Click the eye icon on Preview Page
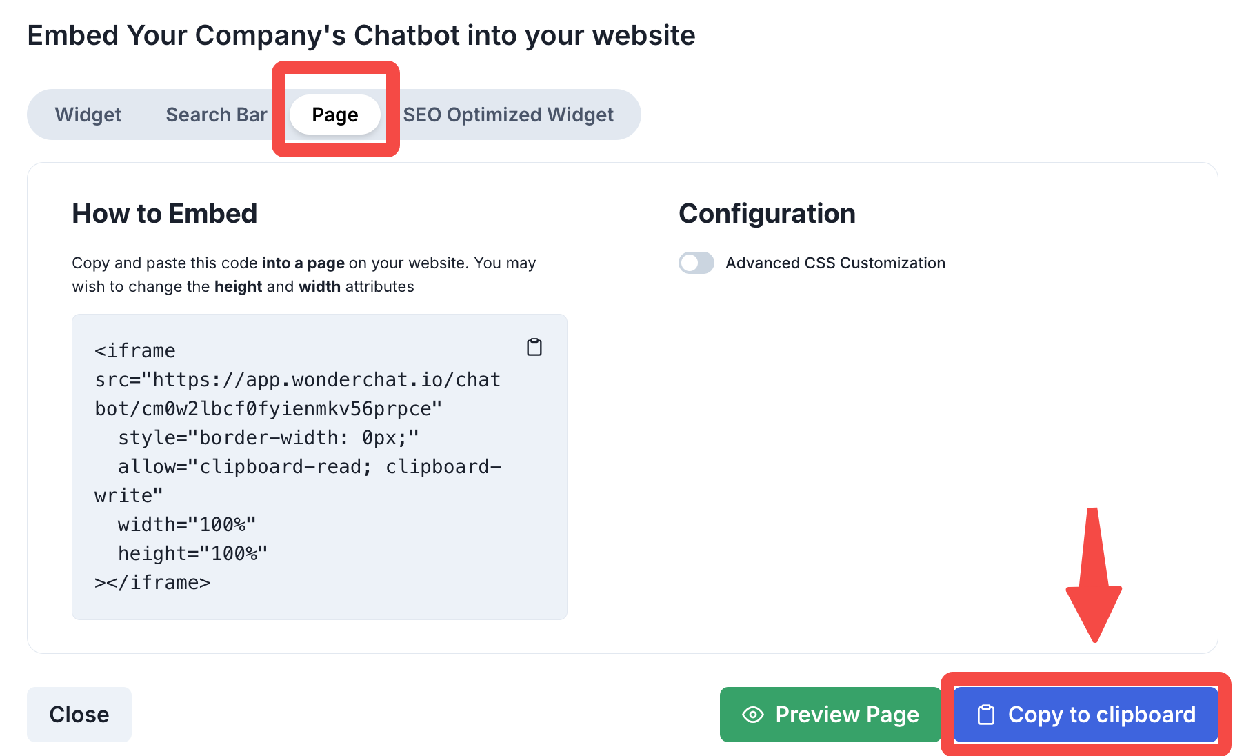 [x=752, y=715]
